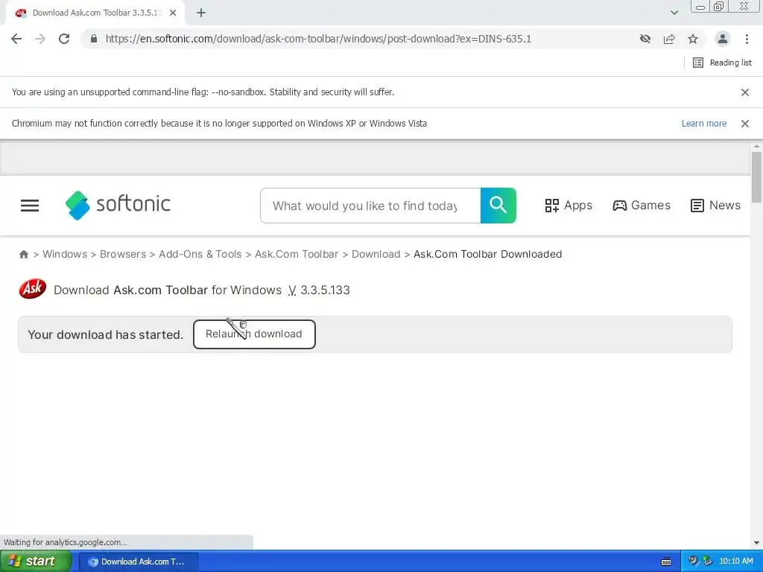This screenshot has height=572, width=763.
Task: Open the Windows breadcrumb link
Action: [65, 255]
